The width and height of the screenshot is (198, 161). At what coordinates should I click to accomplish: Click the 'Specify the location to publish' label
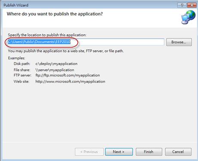tap(47, 35)
